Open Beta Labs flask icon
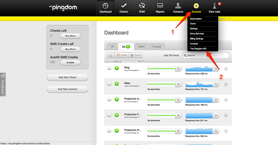This screenshot has width=278, height=145. pyautogui.click(x=214, y=6)
